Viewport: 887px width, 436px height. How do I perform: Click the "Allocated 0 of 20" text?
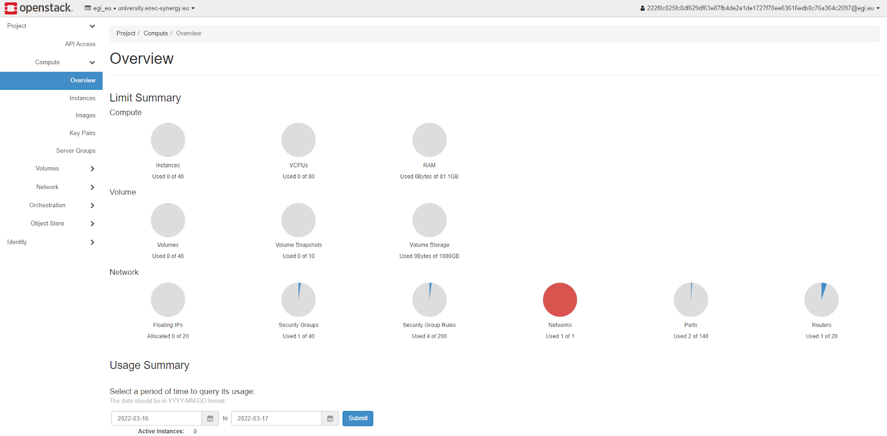pos(168,336)
